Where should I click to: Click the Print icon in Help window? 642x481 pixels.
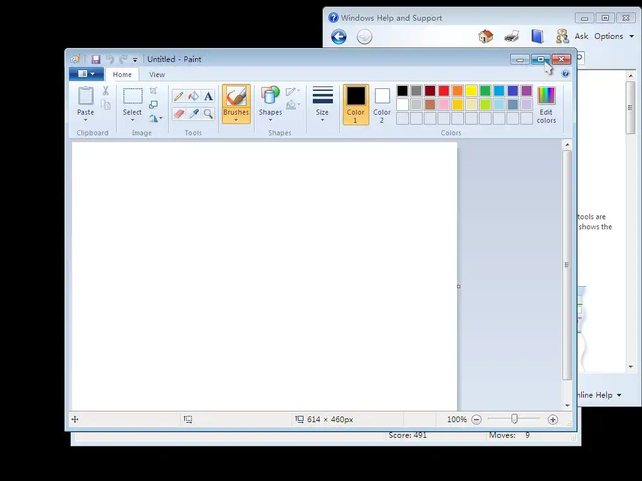click(512, 36)
